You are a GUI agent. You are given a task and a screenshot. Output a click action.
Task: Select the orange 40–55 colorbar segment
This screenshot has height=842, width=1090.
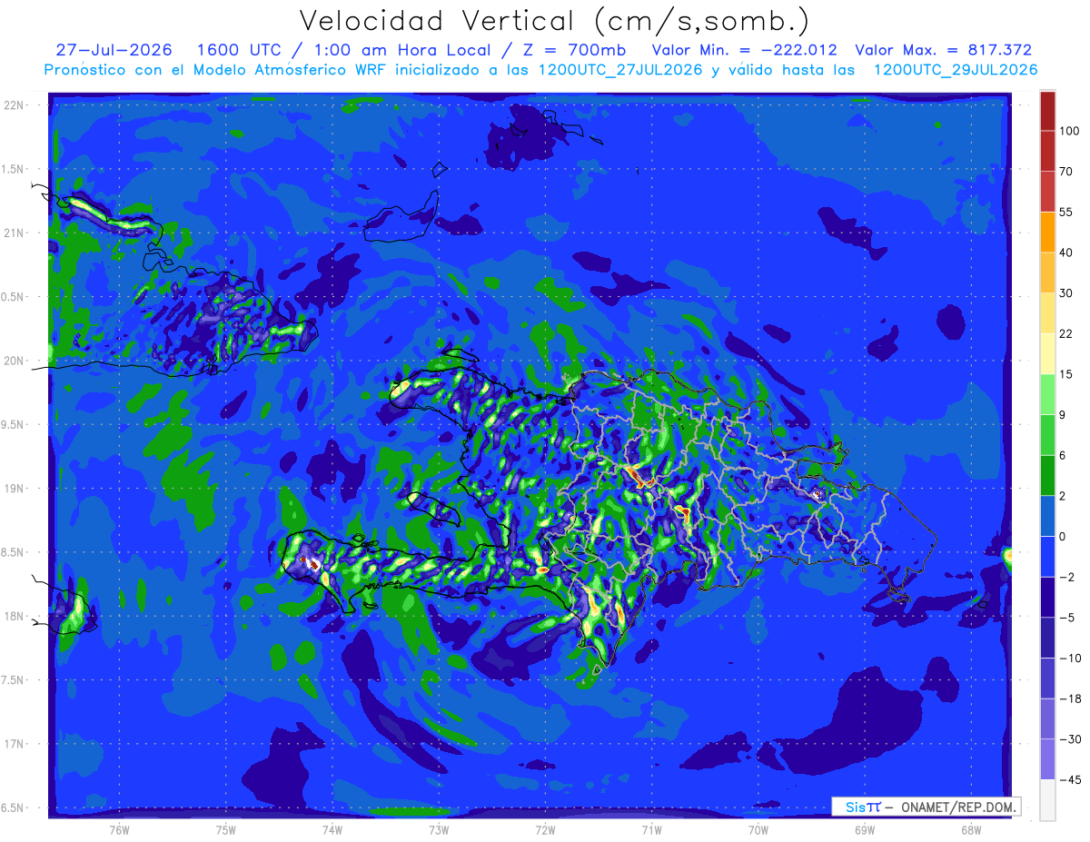click(x=1047, y=232)
